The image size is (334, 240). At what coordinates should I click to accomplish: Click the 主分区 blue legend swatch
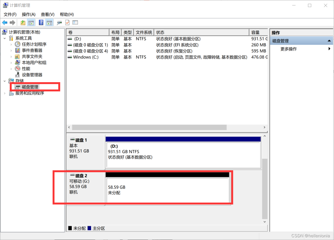click(89, 228)
